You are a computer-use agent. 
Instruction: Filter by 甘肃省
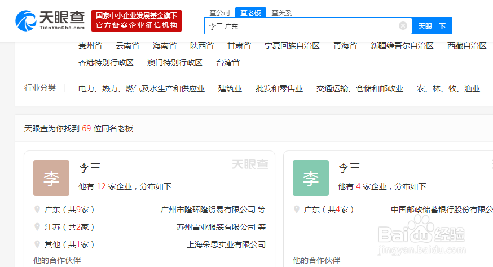point(239,46)
